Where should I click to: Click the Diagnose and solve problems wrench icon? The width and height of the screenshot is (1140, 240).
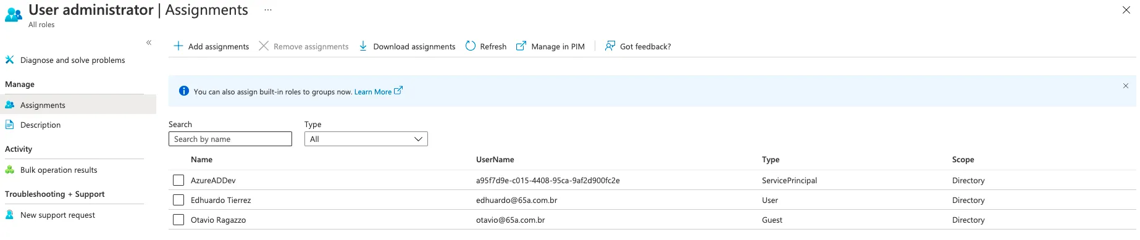10,60
